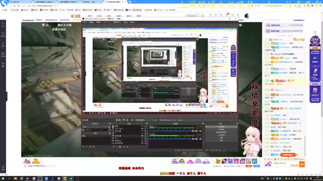Remove the scene with the minus icon
The height and width of the screenshot is (181, 323).
click(x=86, y=147)
